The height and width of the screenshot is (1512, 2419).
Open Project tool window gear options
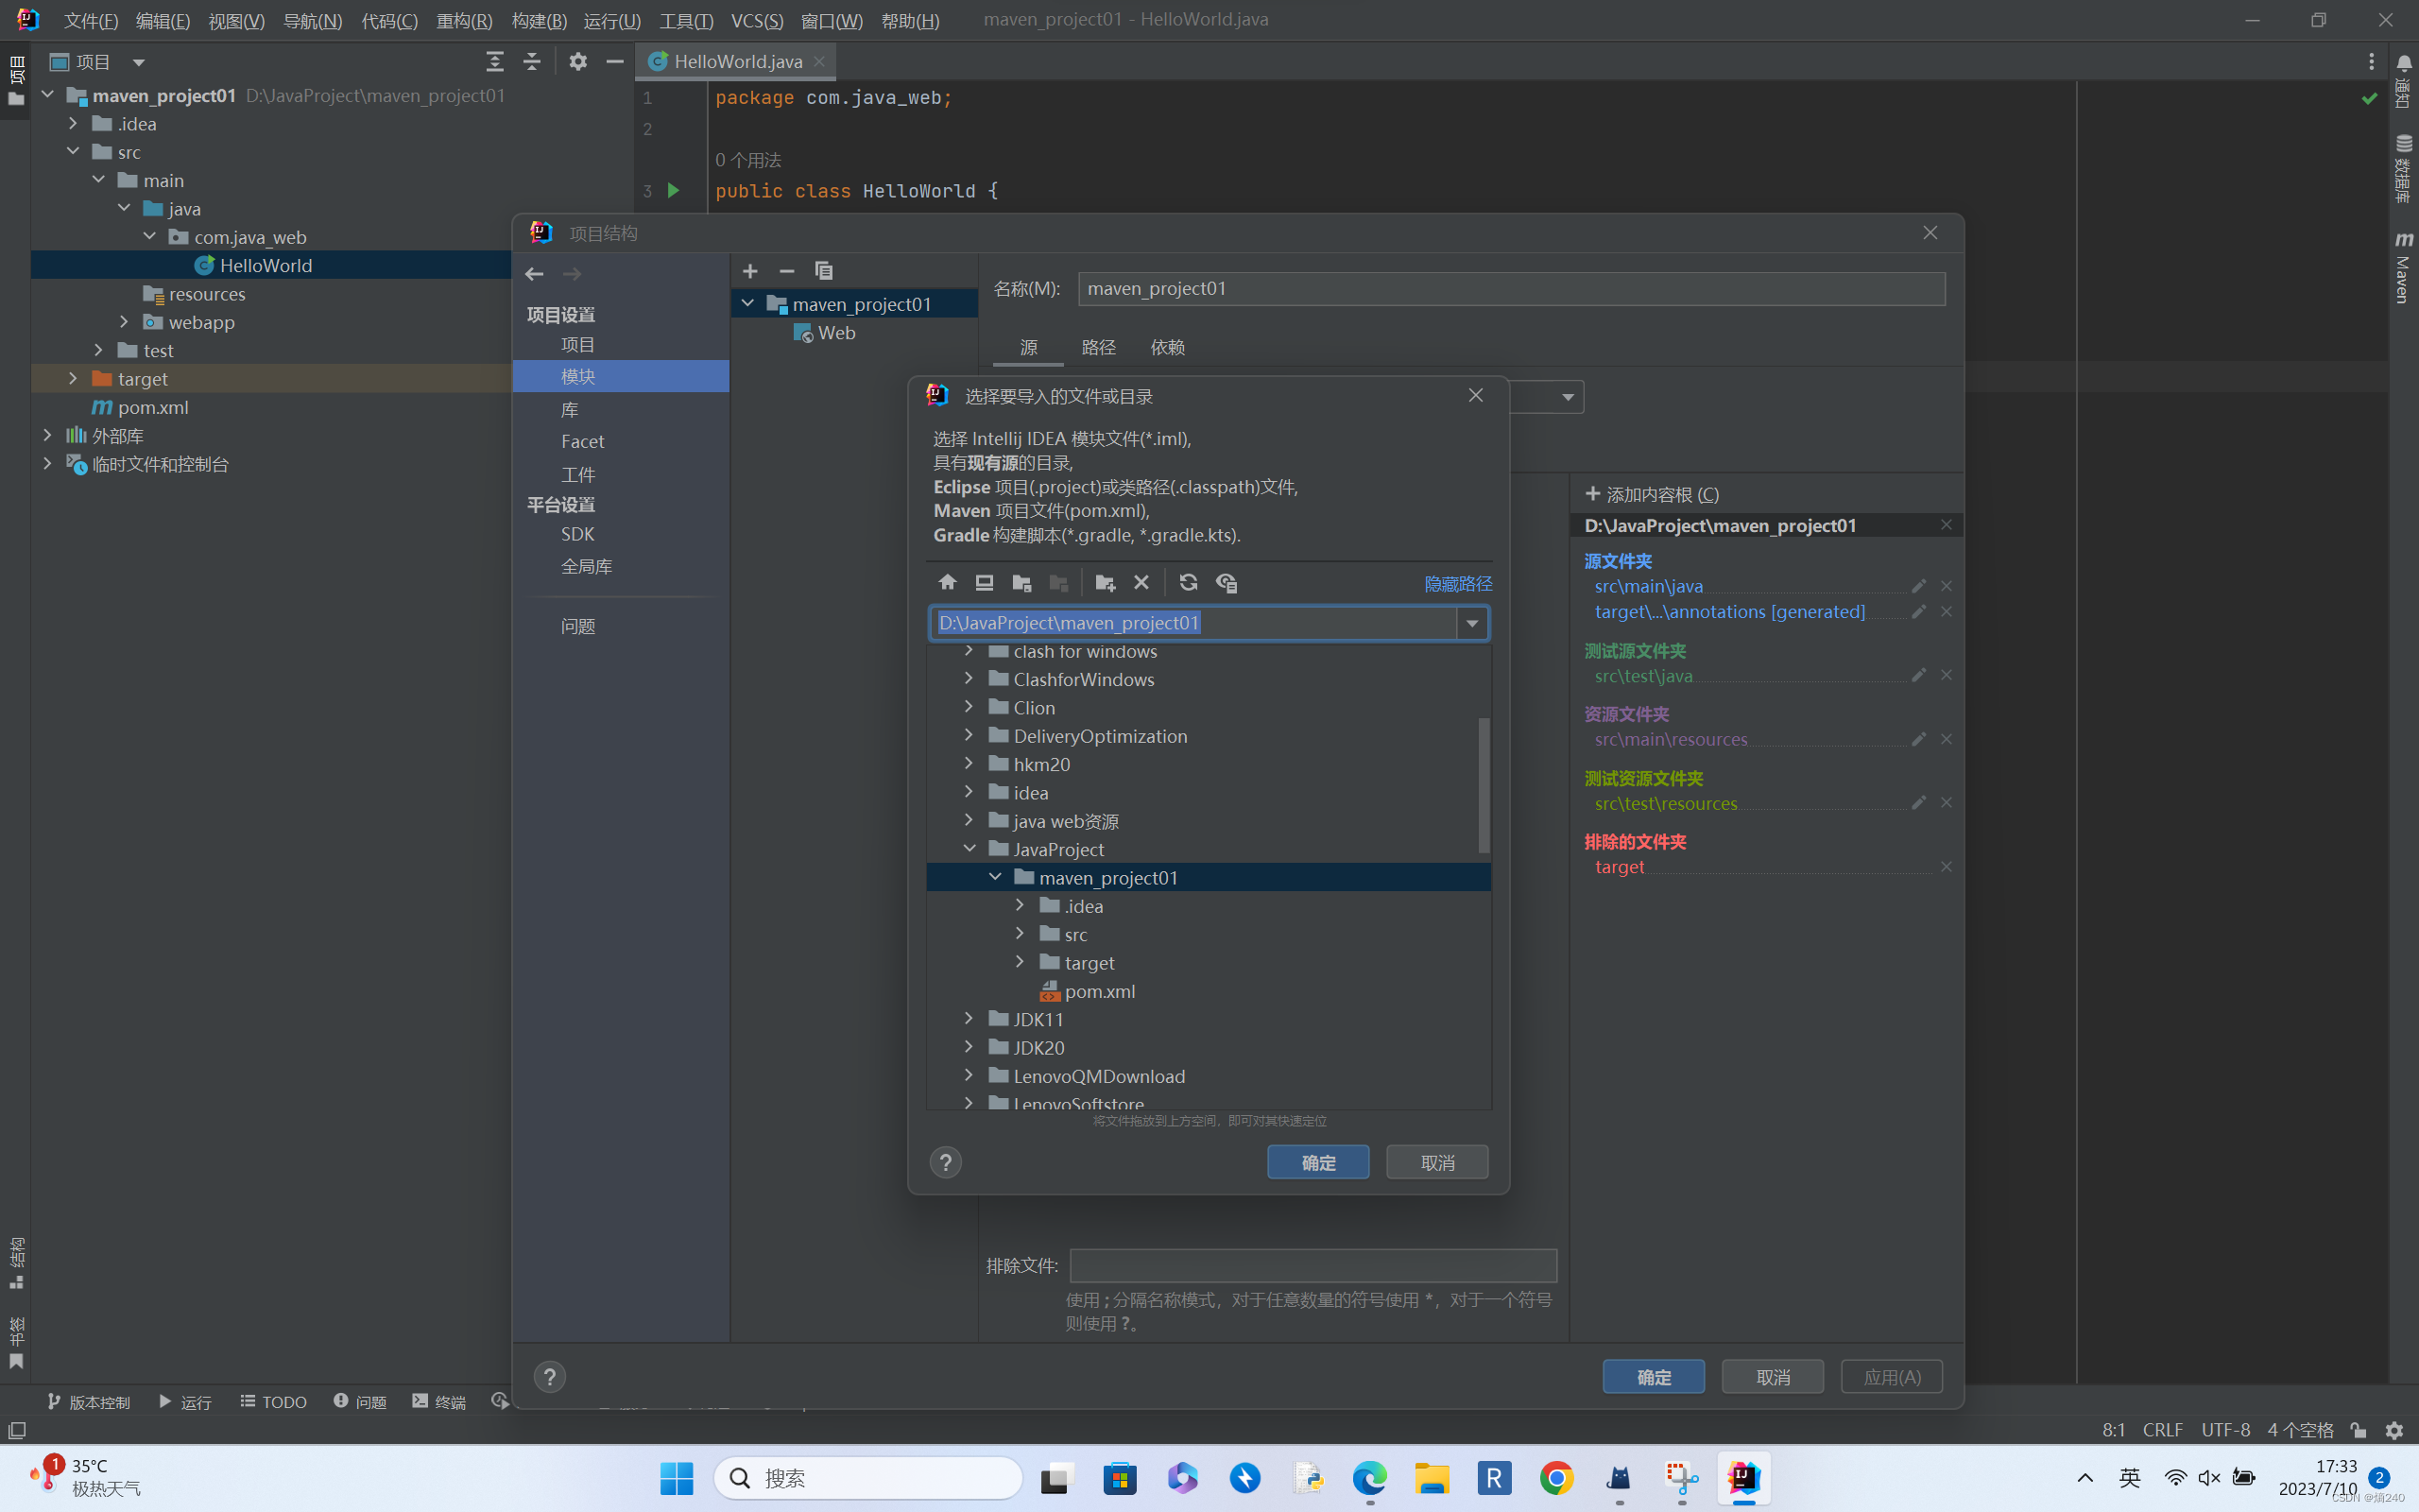tap(577, 62)
